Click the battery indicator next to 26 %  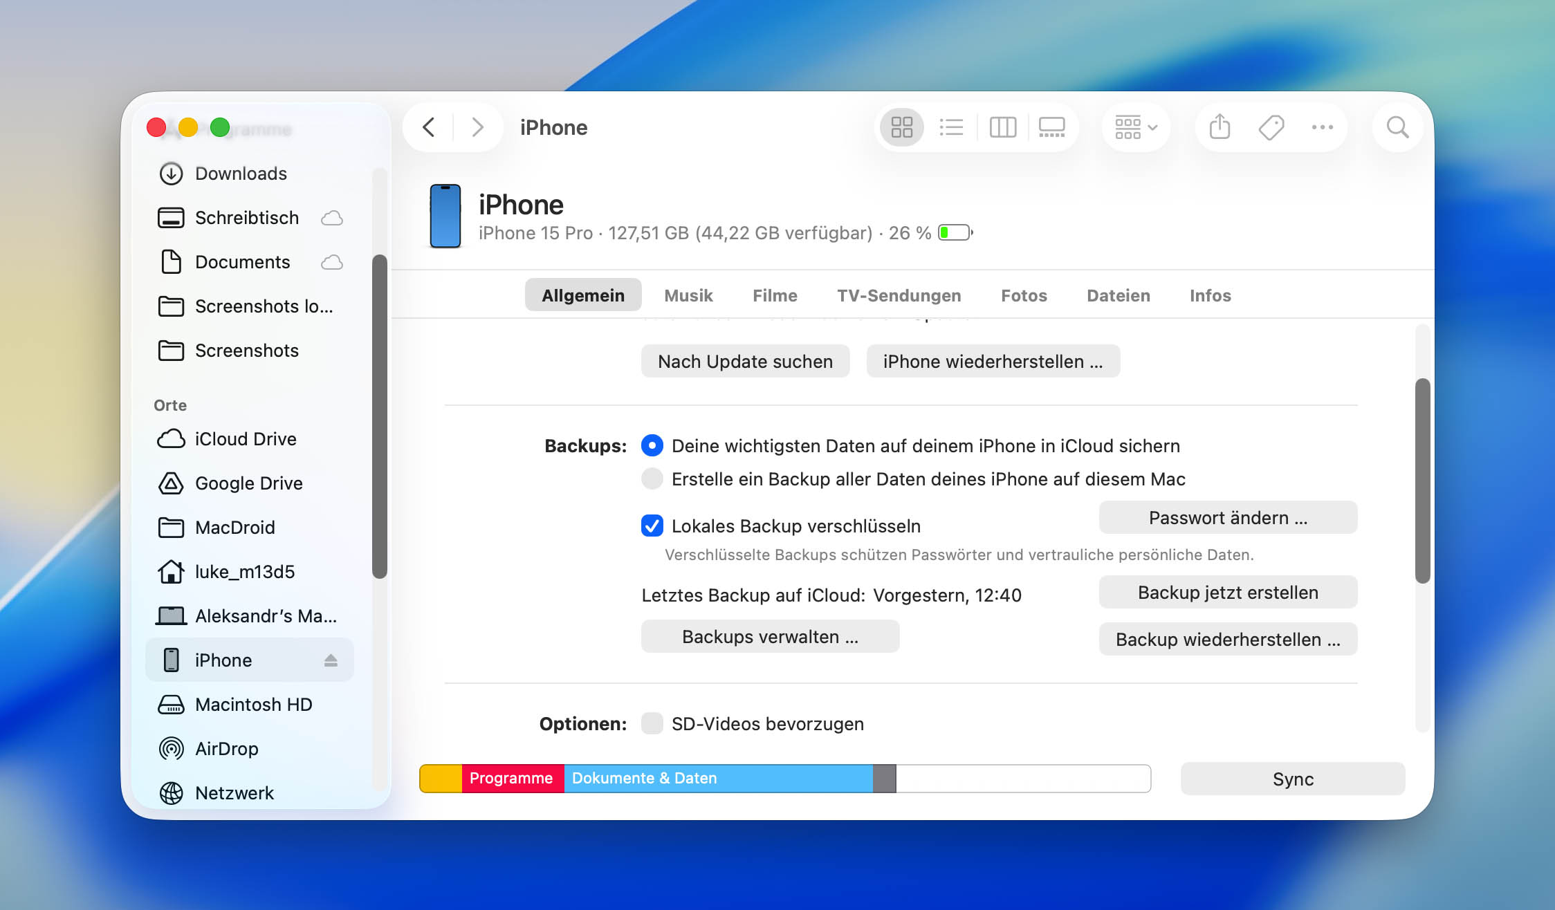coord(955,233)
